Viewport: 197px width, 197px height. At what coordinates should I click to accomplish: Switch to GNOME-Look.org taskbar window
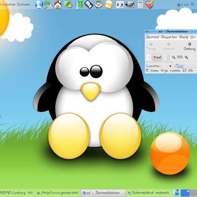(16, 193)
